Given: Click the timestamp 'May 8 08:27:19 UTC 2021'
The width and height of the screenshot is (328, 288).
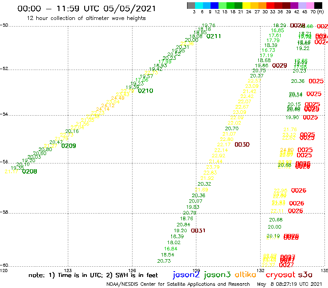Looking at the screenshot, I should point(289,284).
